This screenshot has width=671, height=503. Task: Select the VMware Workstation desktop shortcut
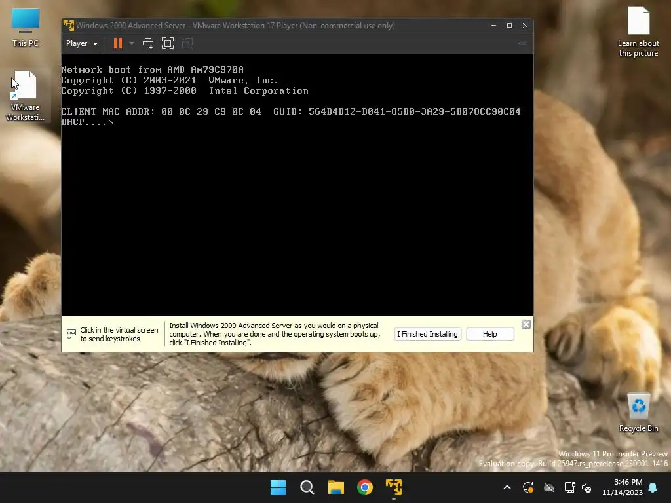point(26,96)
